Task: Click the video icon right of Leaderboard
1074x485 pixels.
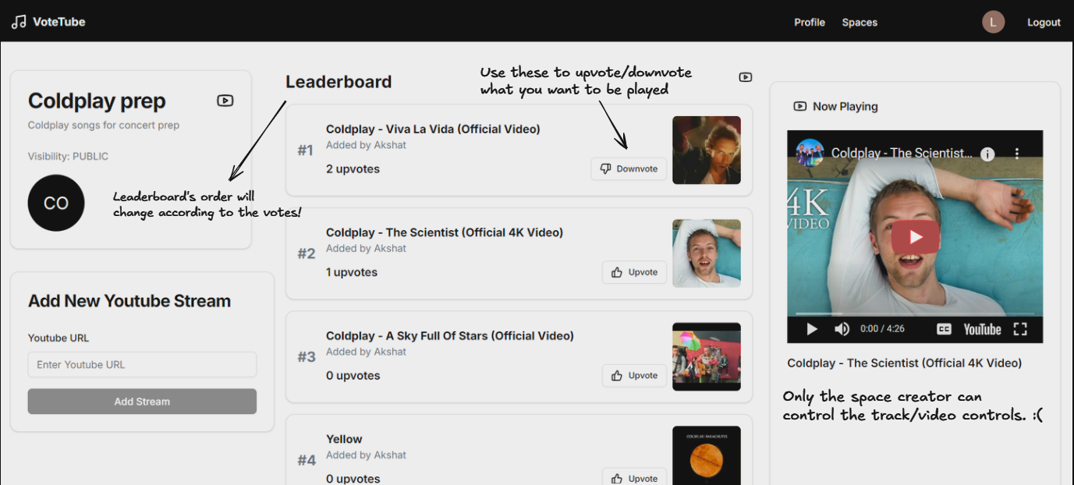Action: [x=746, y=77]
